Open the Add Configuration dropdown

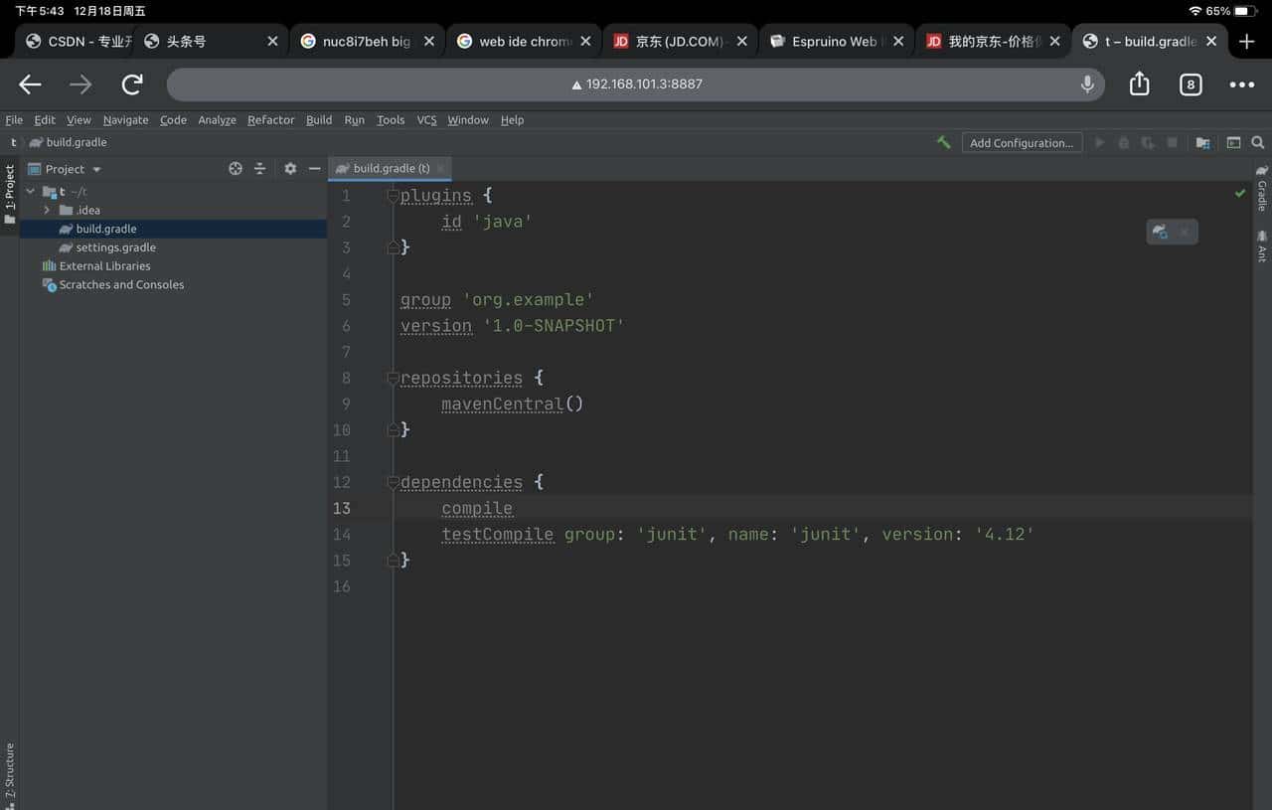(x=1022, y=142)
